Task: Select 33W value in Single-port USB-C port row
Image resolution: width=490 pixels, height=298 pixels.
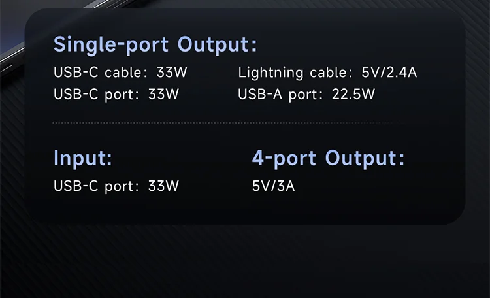Action: 163,94
